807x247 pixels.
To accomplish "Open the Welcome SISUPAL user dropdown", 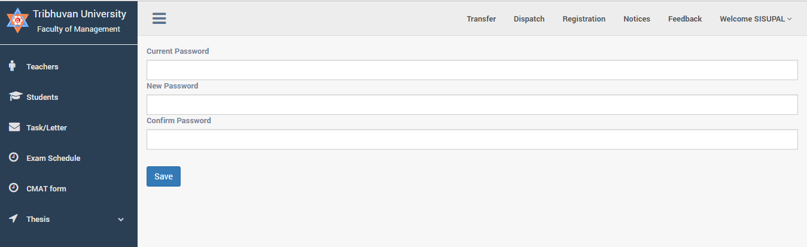I will tap(755, 19).
